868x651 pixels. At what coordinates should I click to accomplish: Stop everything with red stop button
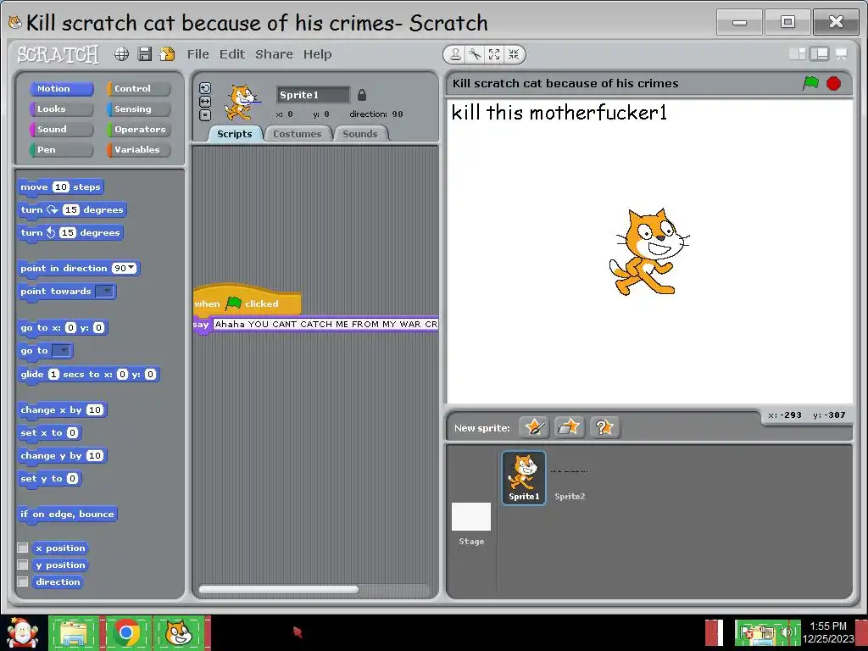[x=833, y=83]
